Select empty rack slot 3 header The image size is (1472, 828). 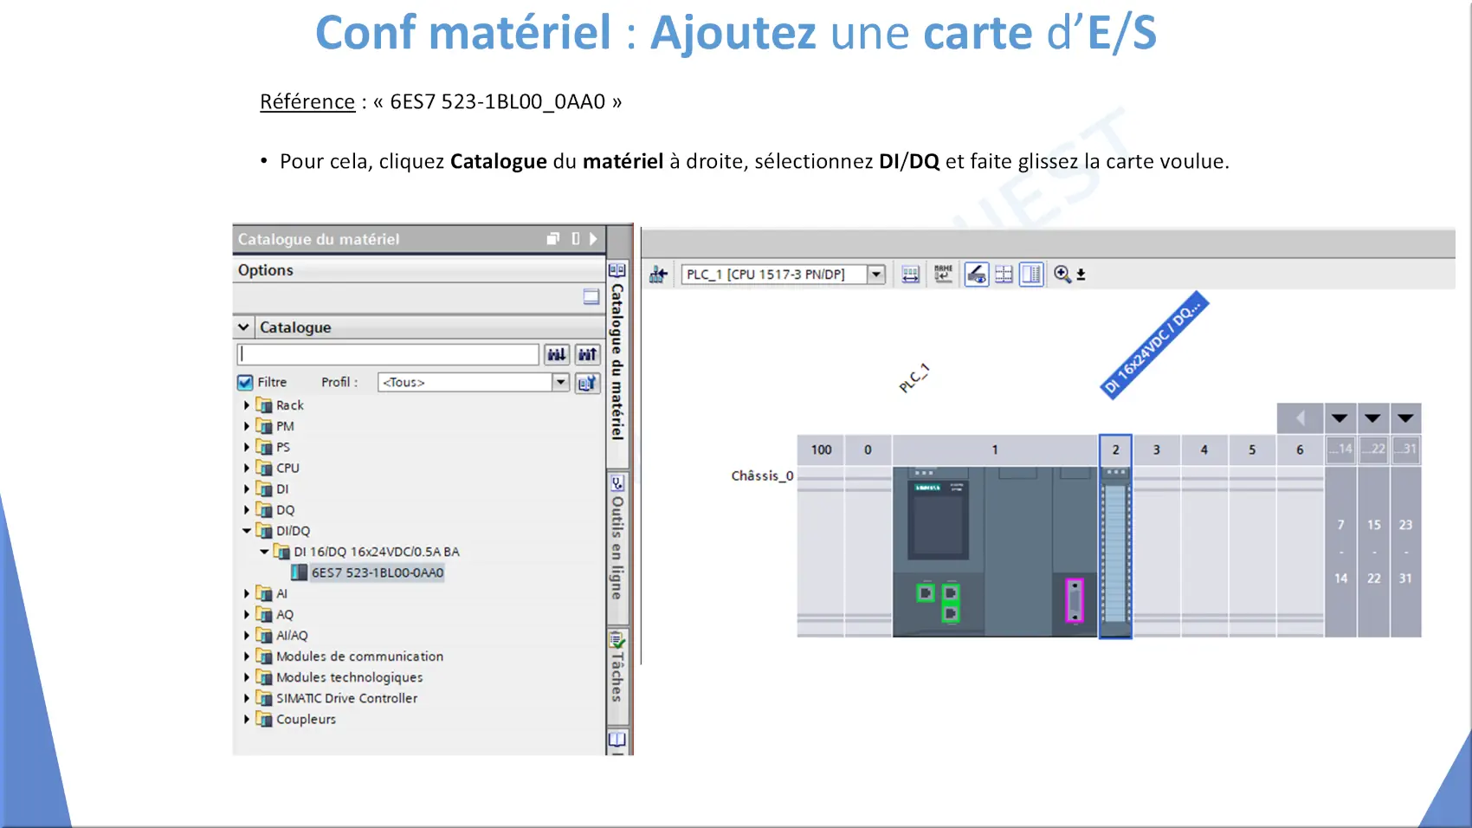(x=1156, y=450)
